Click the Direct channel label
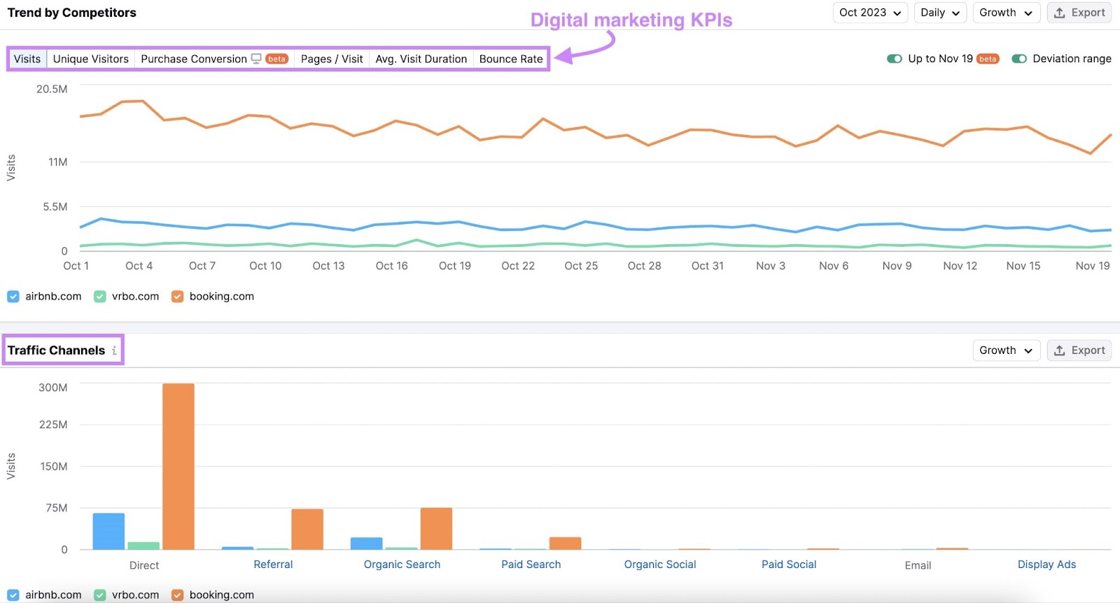Viewport: 1120px width, 603px height. coord(144,565)
